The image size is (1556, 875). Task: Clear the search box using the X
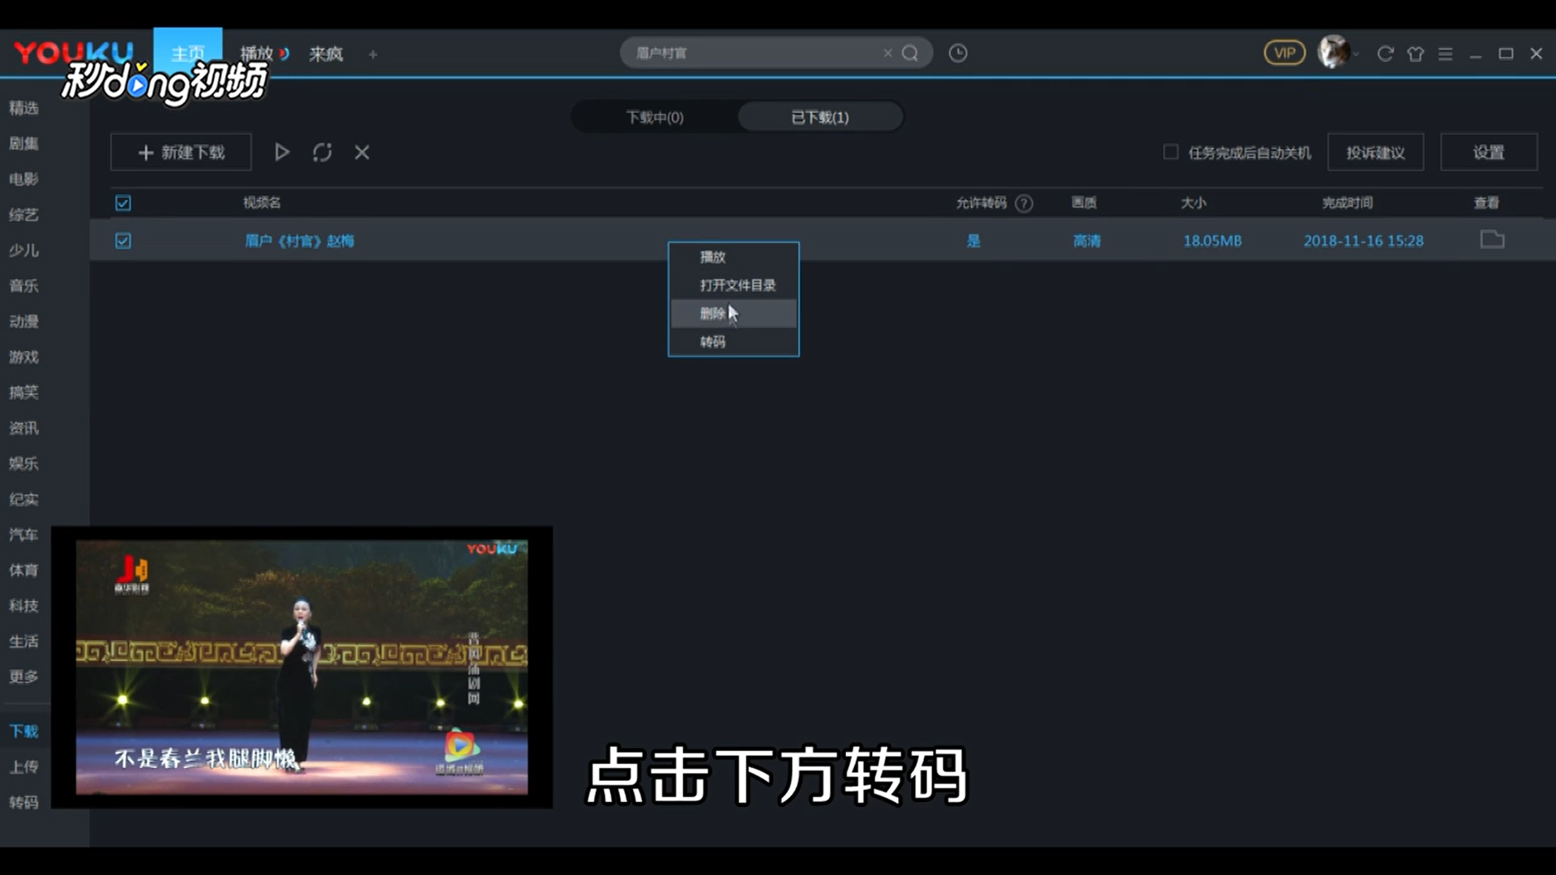(887, 52)
